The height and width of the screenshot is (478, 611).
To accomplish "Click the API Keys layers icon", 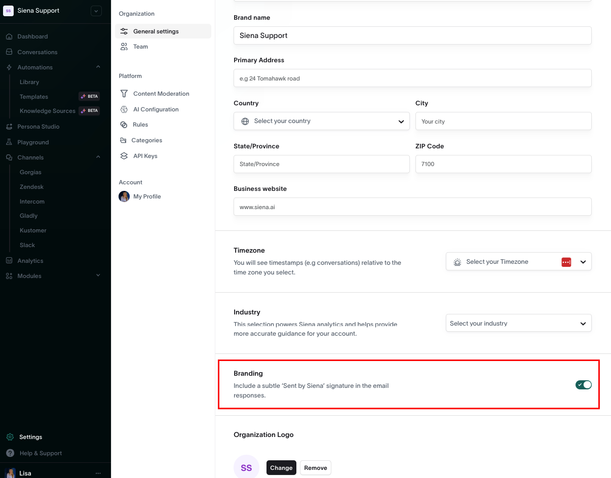I will (124, 156).
